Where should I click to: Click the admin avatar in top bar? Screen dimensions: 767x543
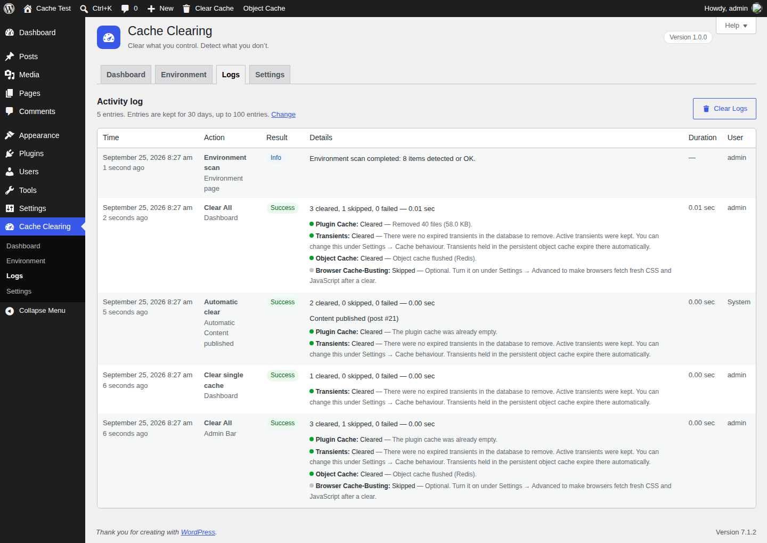click(757, 8)
